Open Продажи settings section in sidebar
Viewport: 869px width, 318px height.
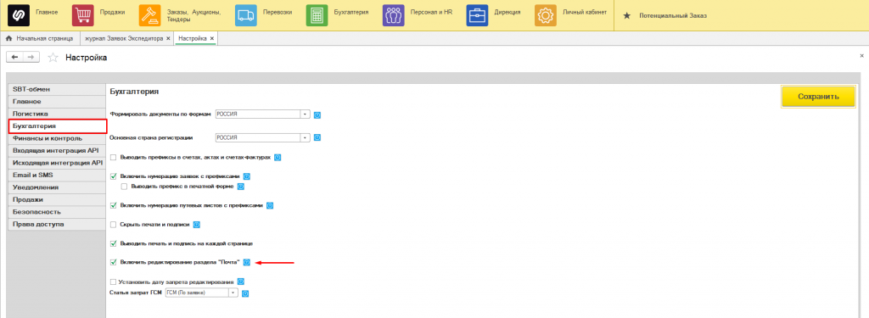[56, 199]
